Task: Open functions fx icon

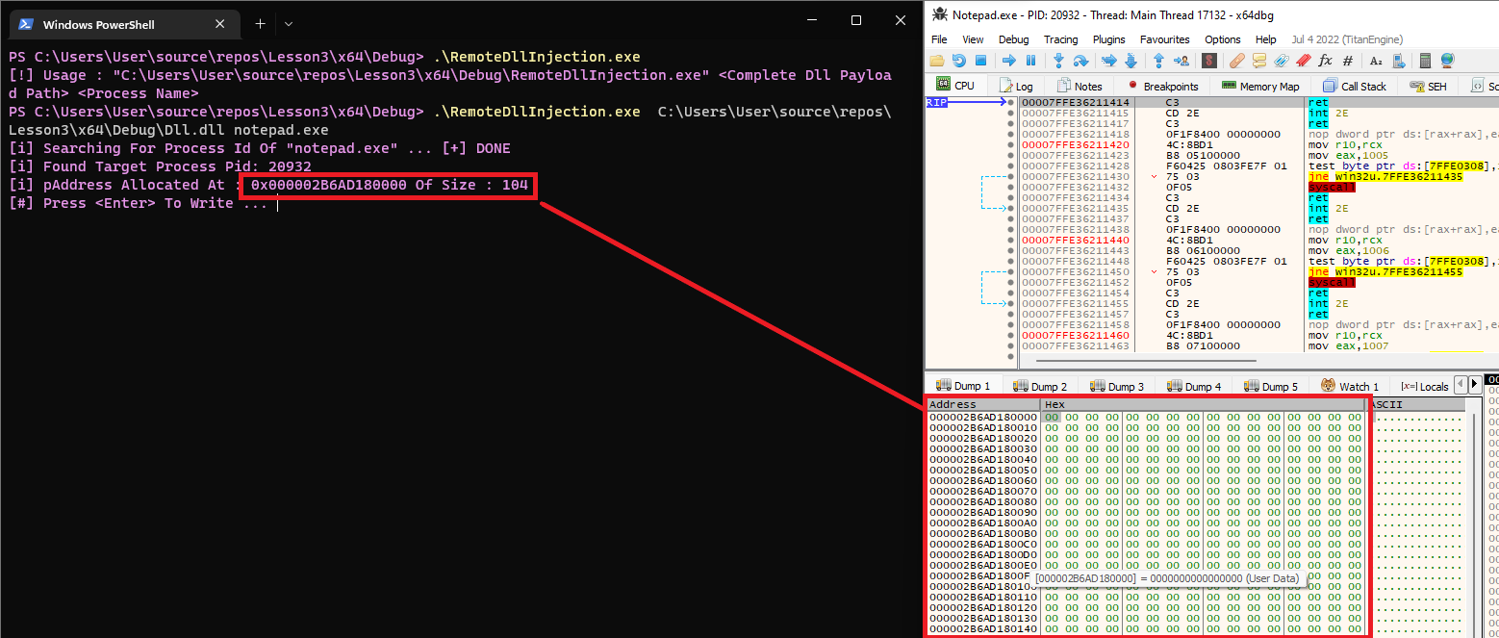Action: (x=1325, y=61)
